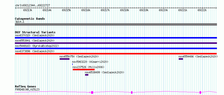The height and width of the screenshot is (95, 224).
Task: Click the 69218k ruler tick label
Action: (x=125, y=10)
